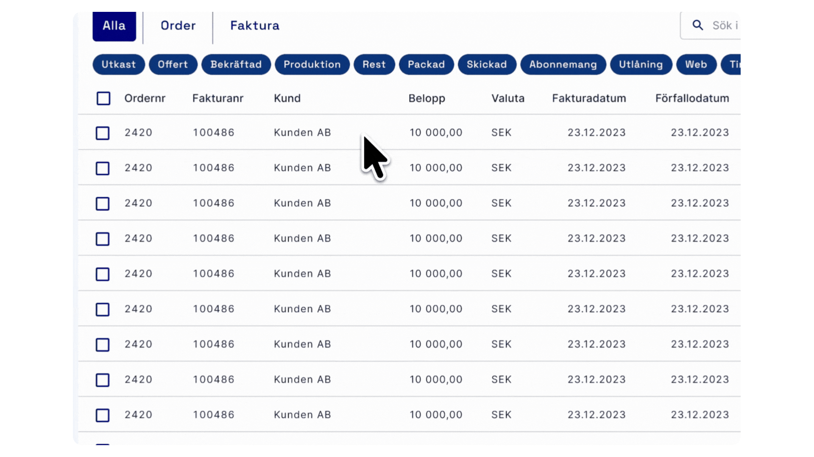Toggle the select-all checkbox in header
The image size is (814, 457).
(103, 98)
